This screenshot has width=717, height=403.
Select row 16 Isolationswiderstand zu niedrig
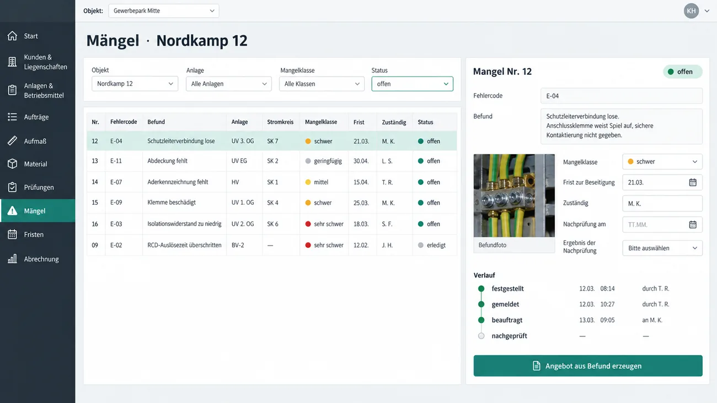coord(272,224)
